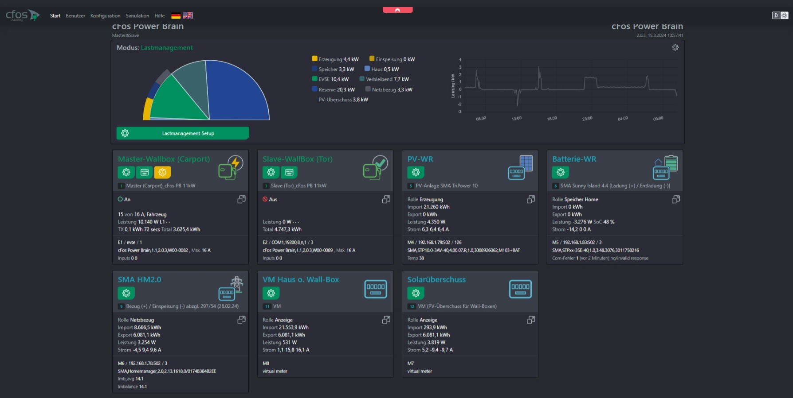793x398 pixels.
Task: Open Master-Wallbox meter display button
Action: click(x=145, y=172)
